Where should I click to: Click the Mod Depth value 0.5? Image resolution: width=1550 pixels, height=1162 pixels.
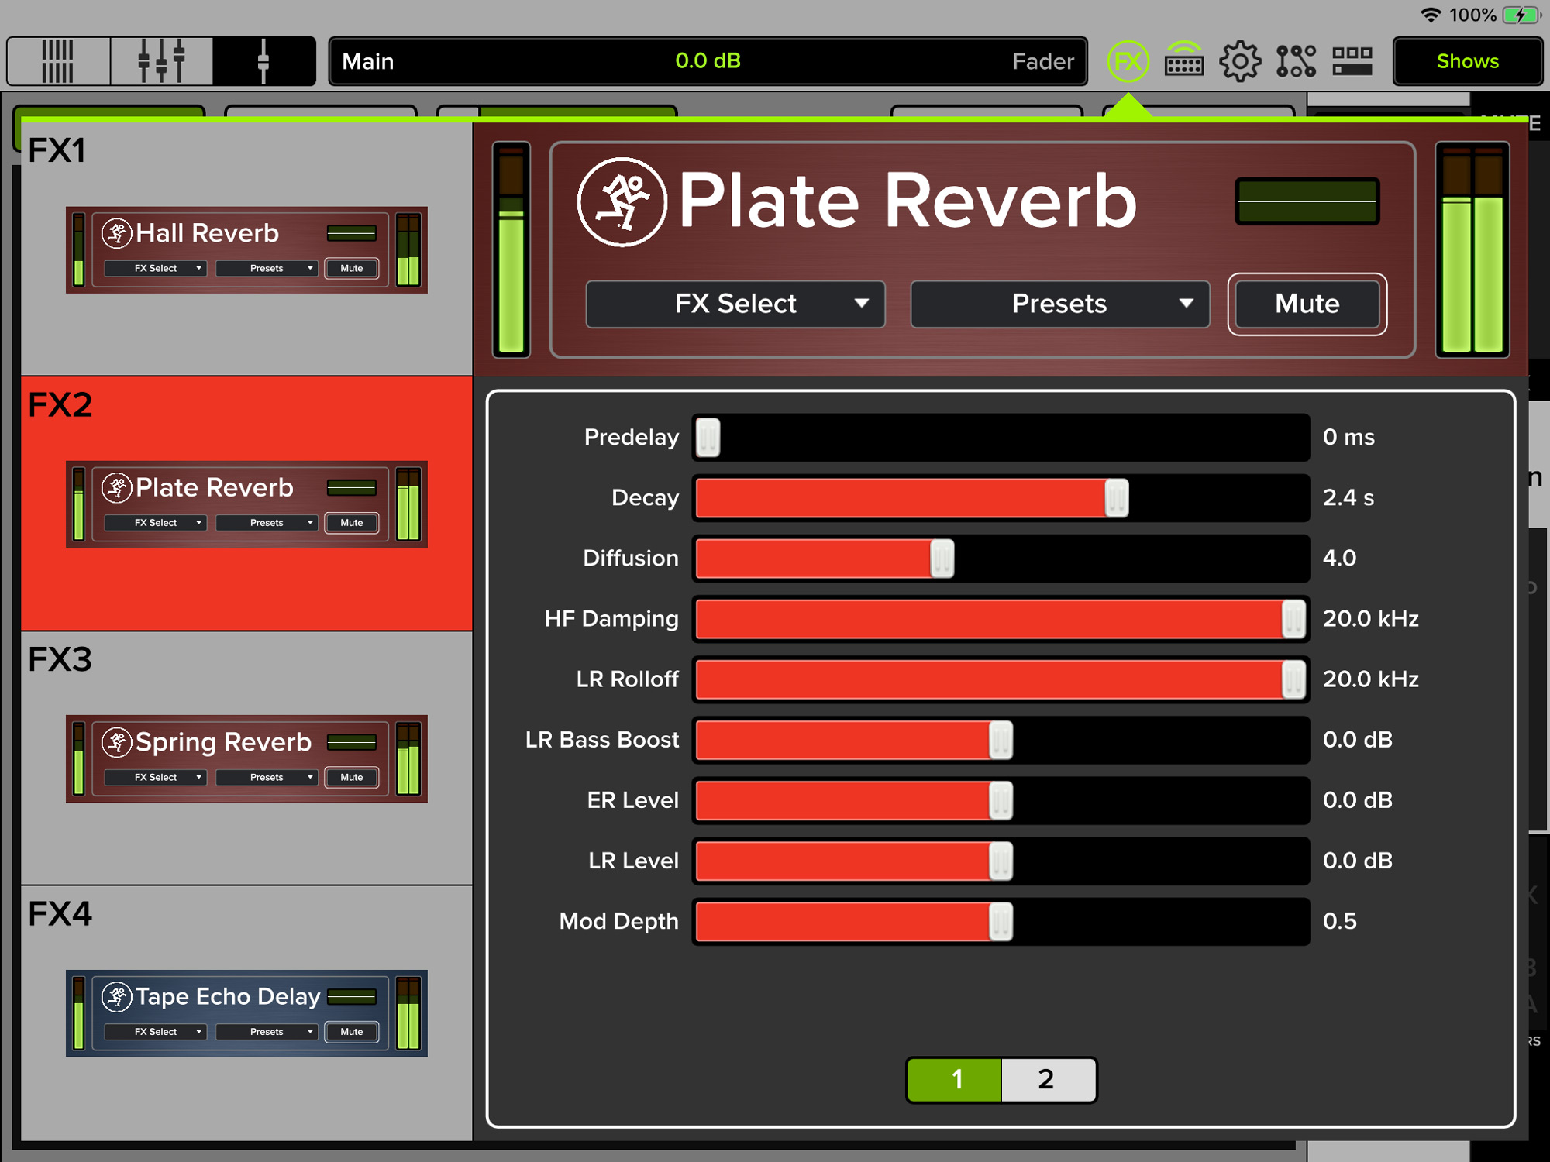point(1339,921)
